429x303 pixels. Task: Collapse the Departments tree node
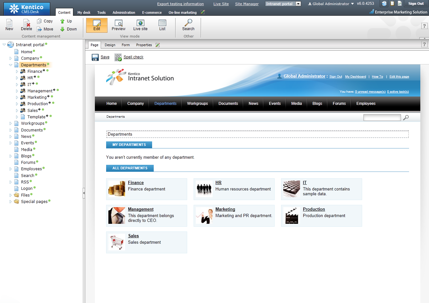(x=11, y=65)
